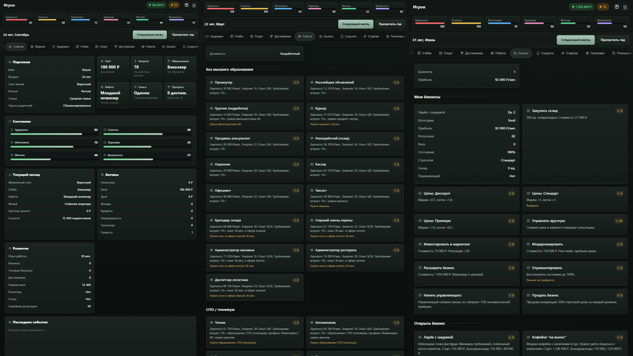Switch to Бизнес tab in the 24 лет panel

tap(169, 47)
